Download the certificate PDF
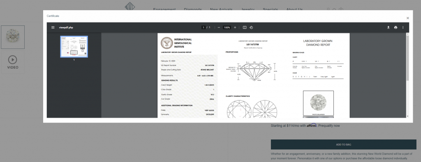 click(x=388, y=27)
